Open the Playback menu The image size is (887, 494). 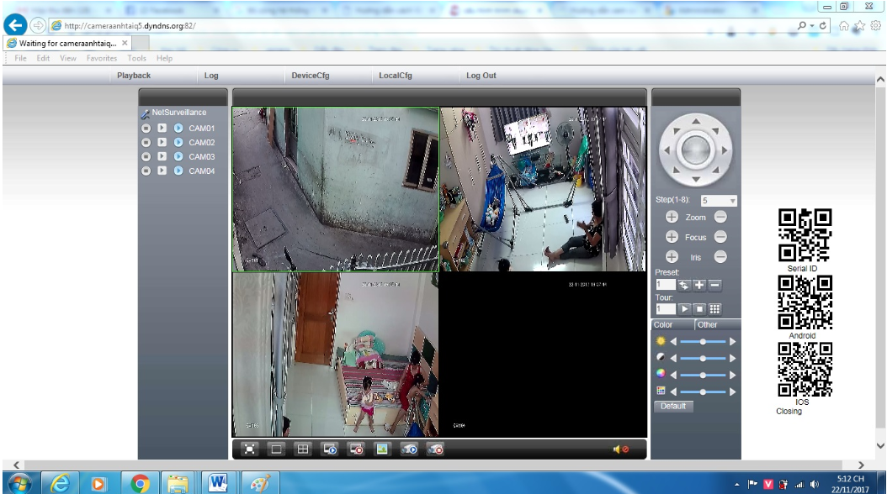pos(134,76)
